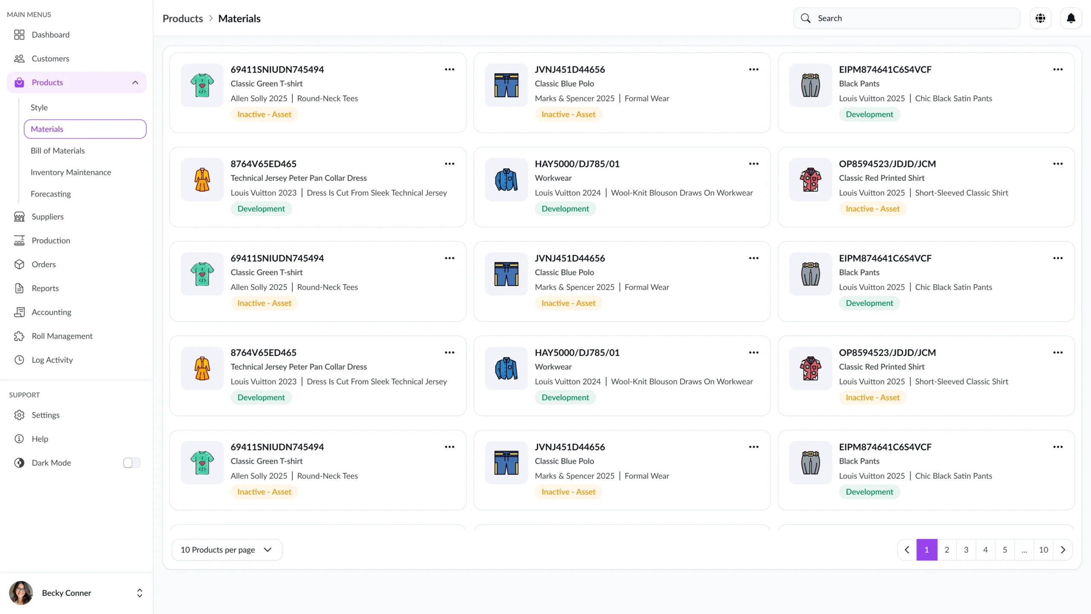The height and width of the screenshot is (614, 1091).
Task: Collapse the Products menu chevron
Action: coord(135,82)
